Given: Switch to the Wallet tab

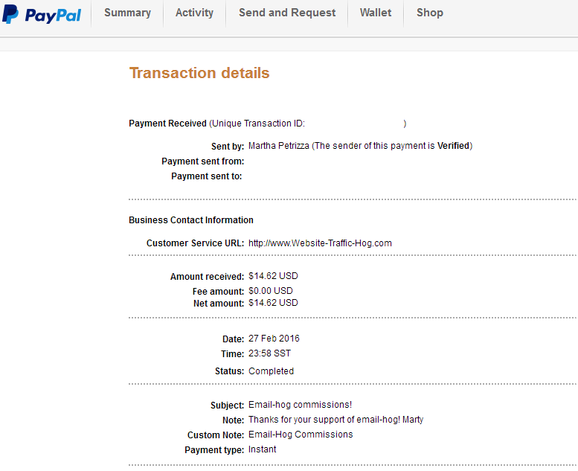Looking at the screenshot, I should [376, 13].
